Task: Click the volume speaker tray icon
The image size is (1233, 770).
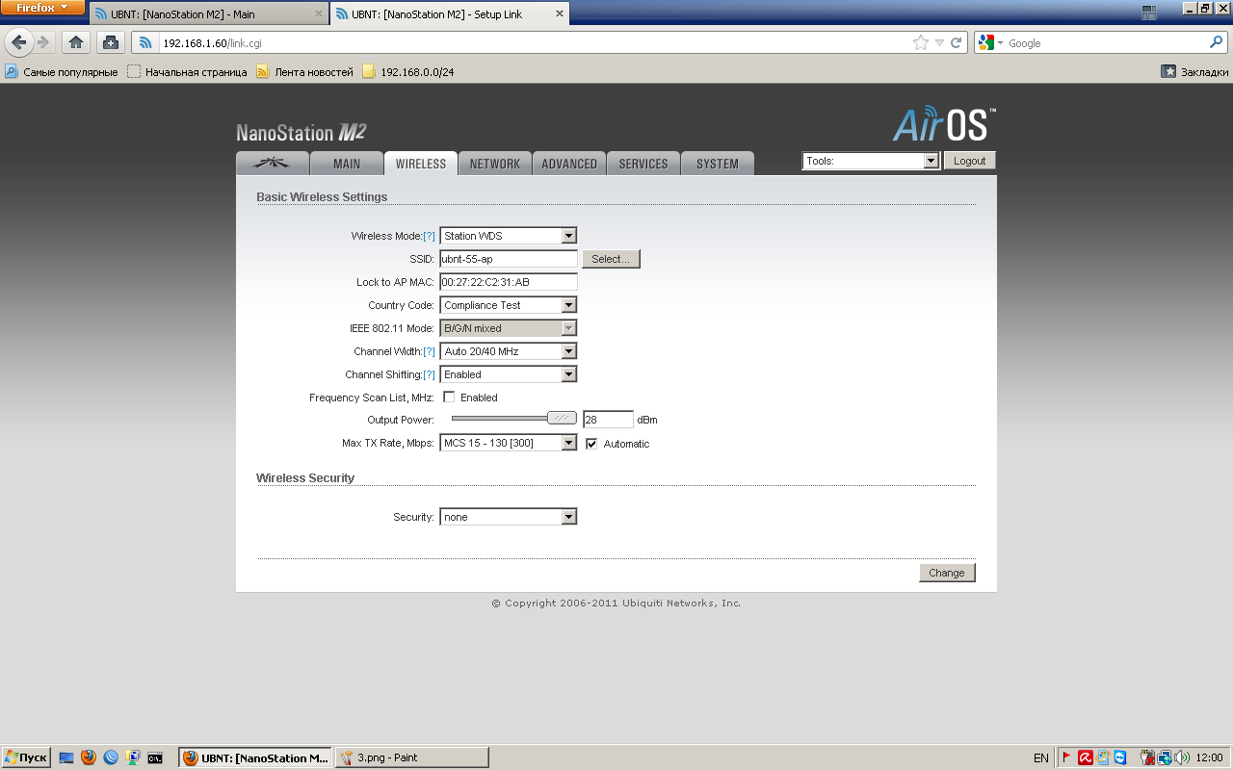Action: [1182, 757]
